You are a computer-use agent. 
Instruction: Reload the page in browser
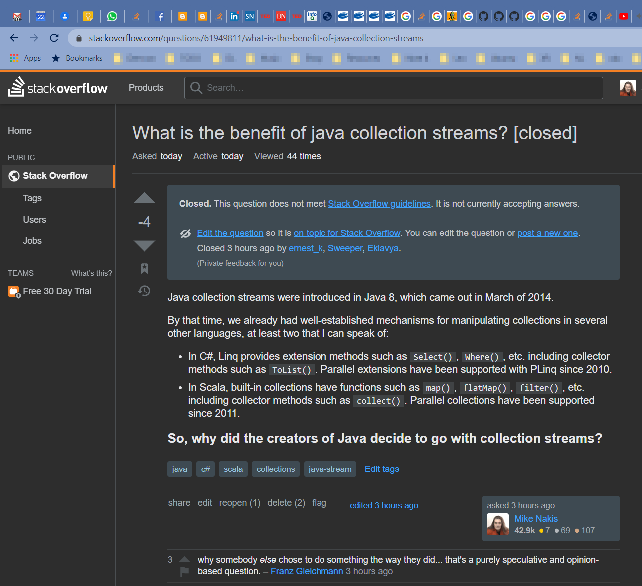pyautogui.click(x=54, y=38)
